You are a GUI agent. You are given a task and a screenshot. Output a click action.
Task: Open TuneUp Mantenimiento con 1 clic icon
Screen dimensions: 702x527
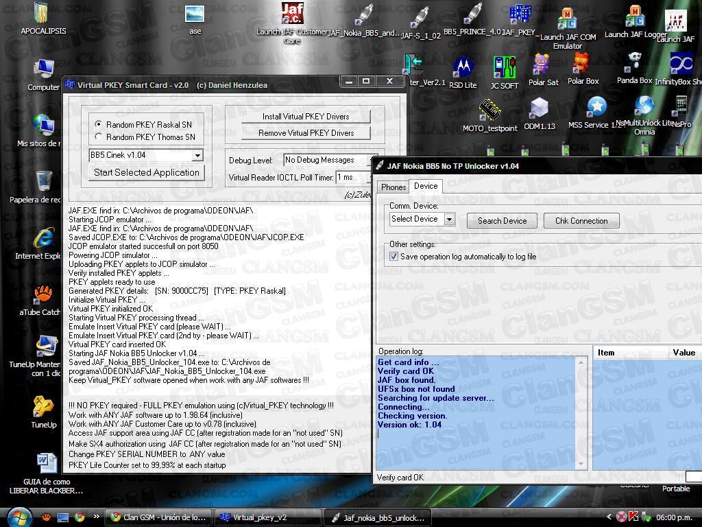click(x=47, y=347)
